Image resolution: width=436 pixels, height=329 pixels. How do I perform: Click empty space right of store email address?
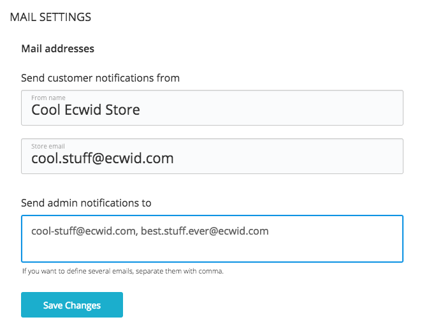click(x=287, y=158)
